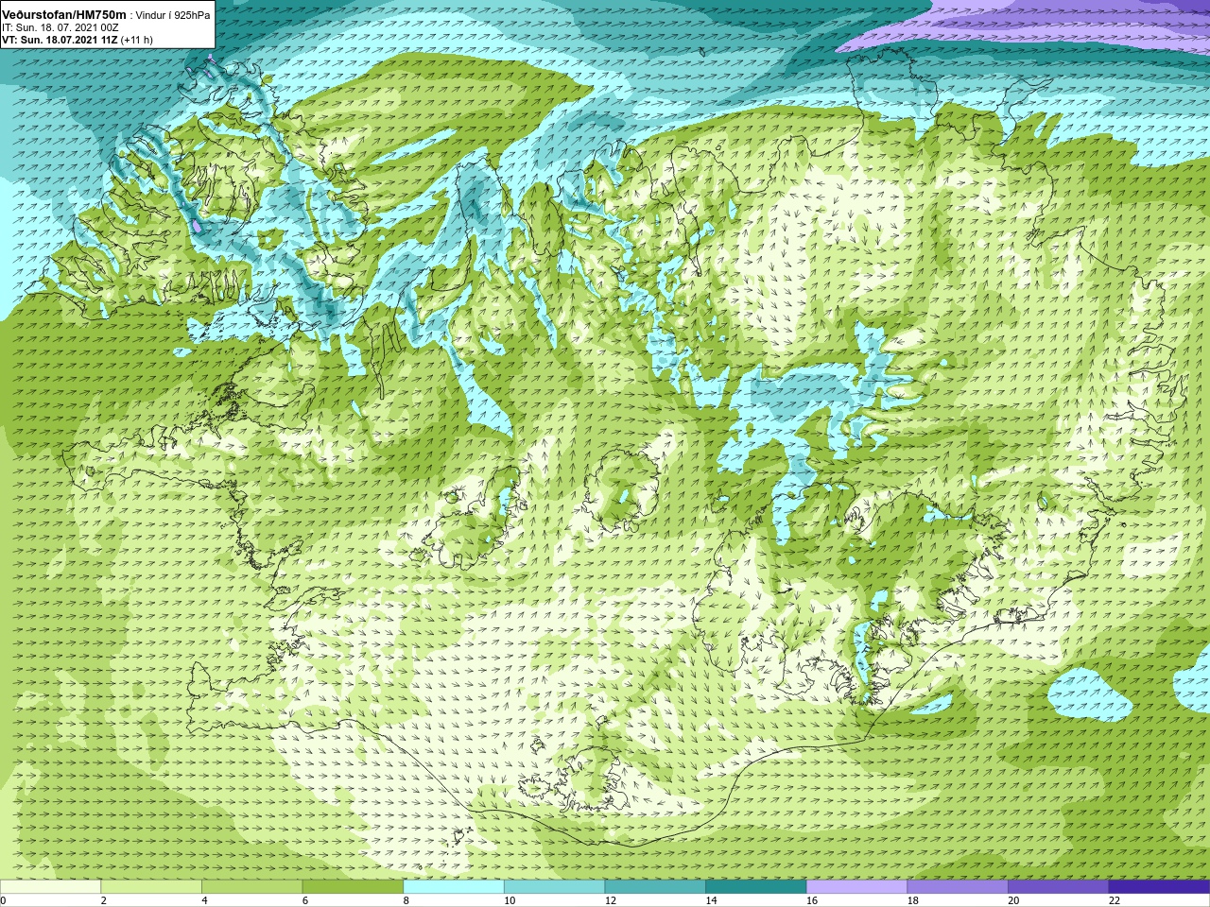Click the 'IT: Sun. 18. 07. 2021 00Z' line
This screenshot has width=1210, height=907.
(60, 27)
